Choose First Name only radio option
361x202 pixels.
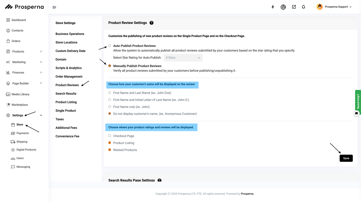pos(110,107)
